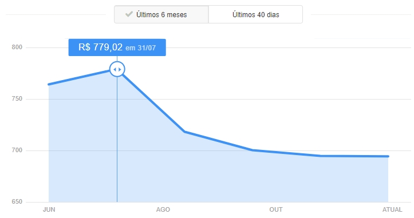Screen dimensions: 414x218
Task: Click the 700 value on the price axis
Action: click(x=17, y=150)
